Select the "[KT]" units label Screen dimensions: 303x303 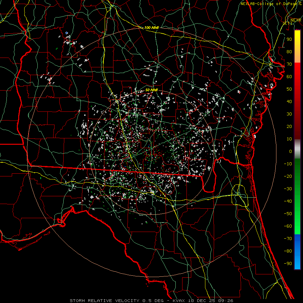[x=288, y=23]
